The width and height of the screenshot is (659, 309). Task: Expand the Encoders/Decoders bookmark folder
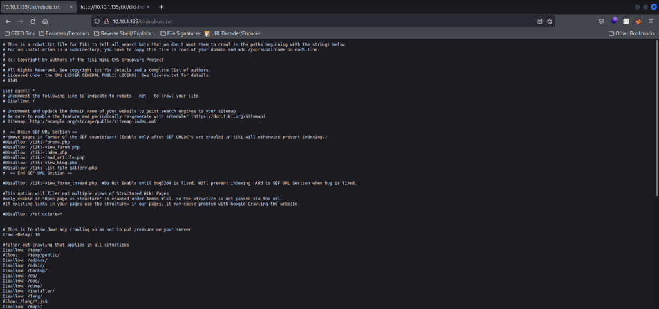[x=64, y=33]
